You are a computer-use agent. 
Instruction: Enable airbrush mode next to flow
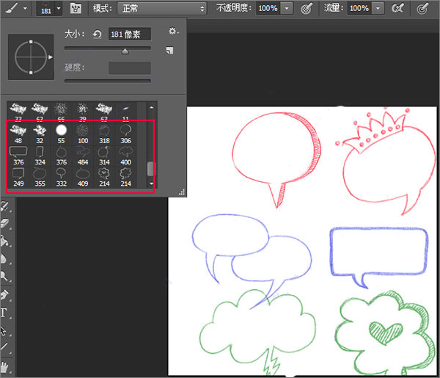[398, 8]
